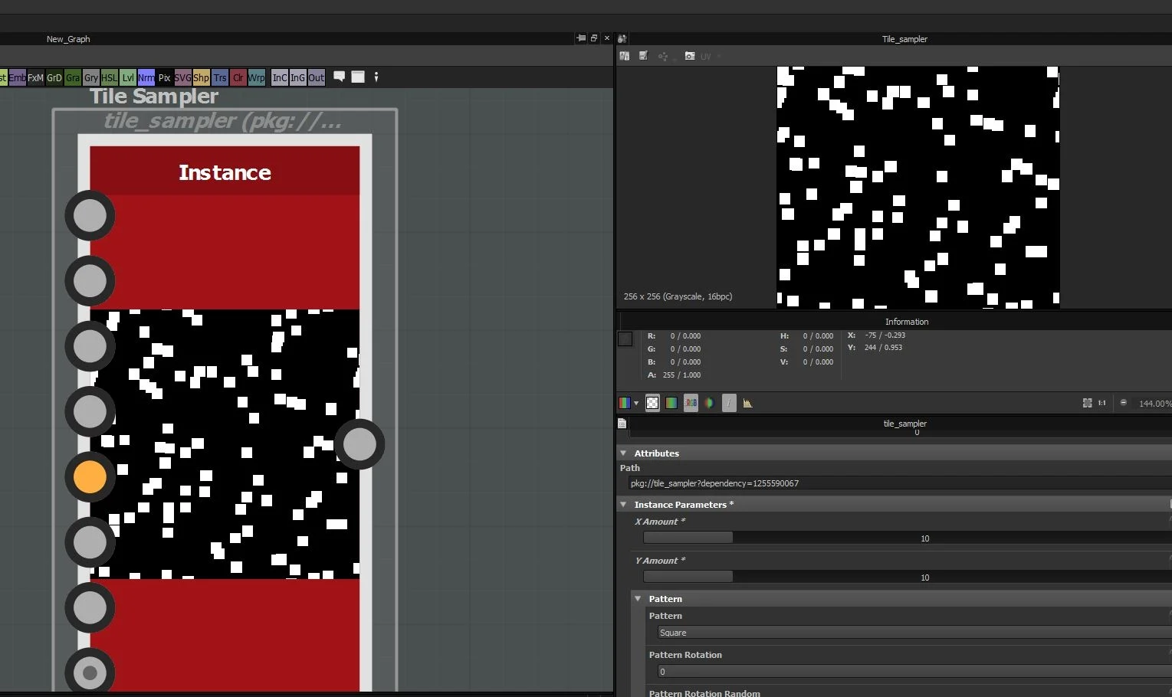1172x697 pixels.
Task: Fit image to view in 2D view
Action: [x=1087, y=403]
